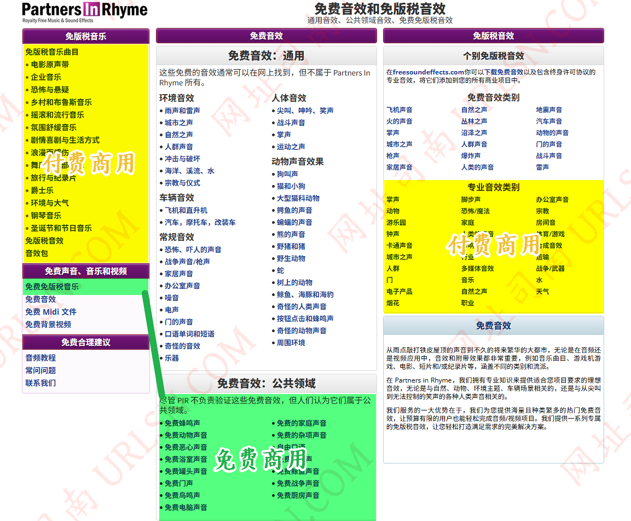Open 免费蜂鸣声 public domain sounds

182,423
